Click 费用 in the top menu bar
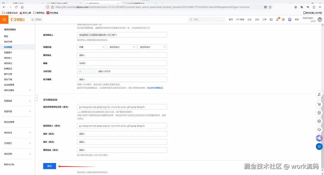 coord(231,19)
